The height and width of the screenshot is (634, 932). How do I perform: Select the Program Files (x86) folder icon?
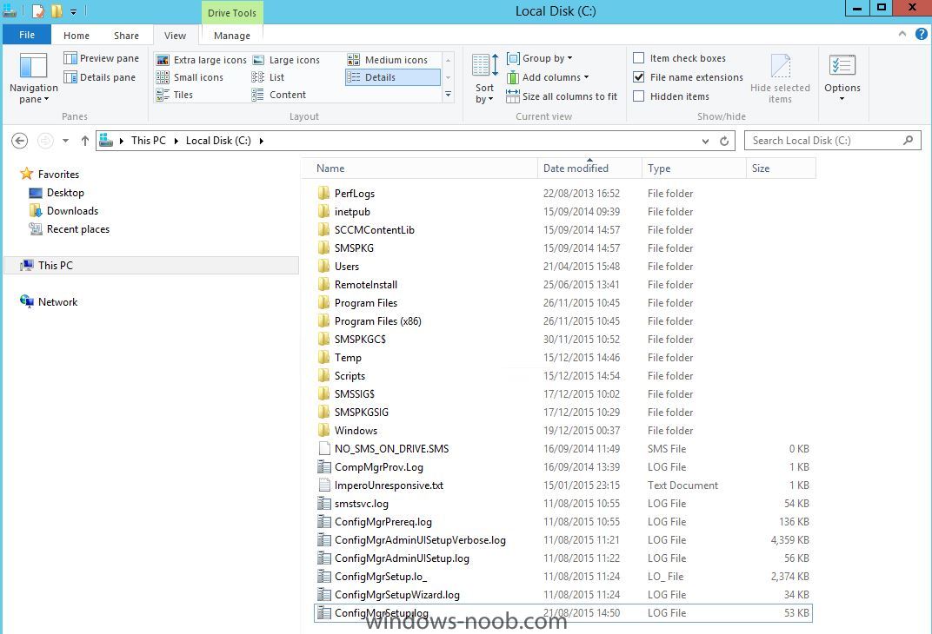pos(324,321)
